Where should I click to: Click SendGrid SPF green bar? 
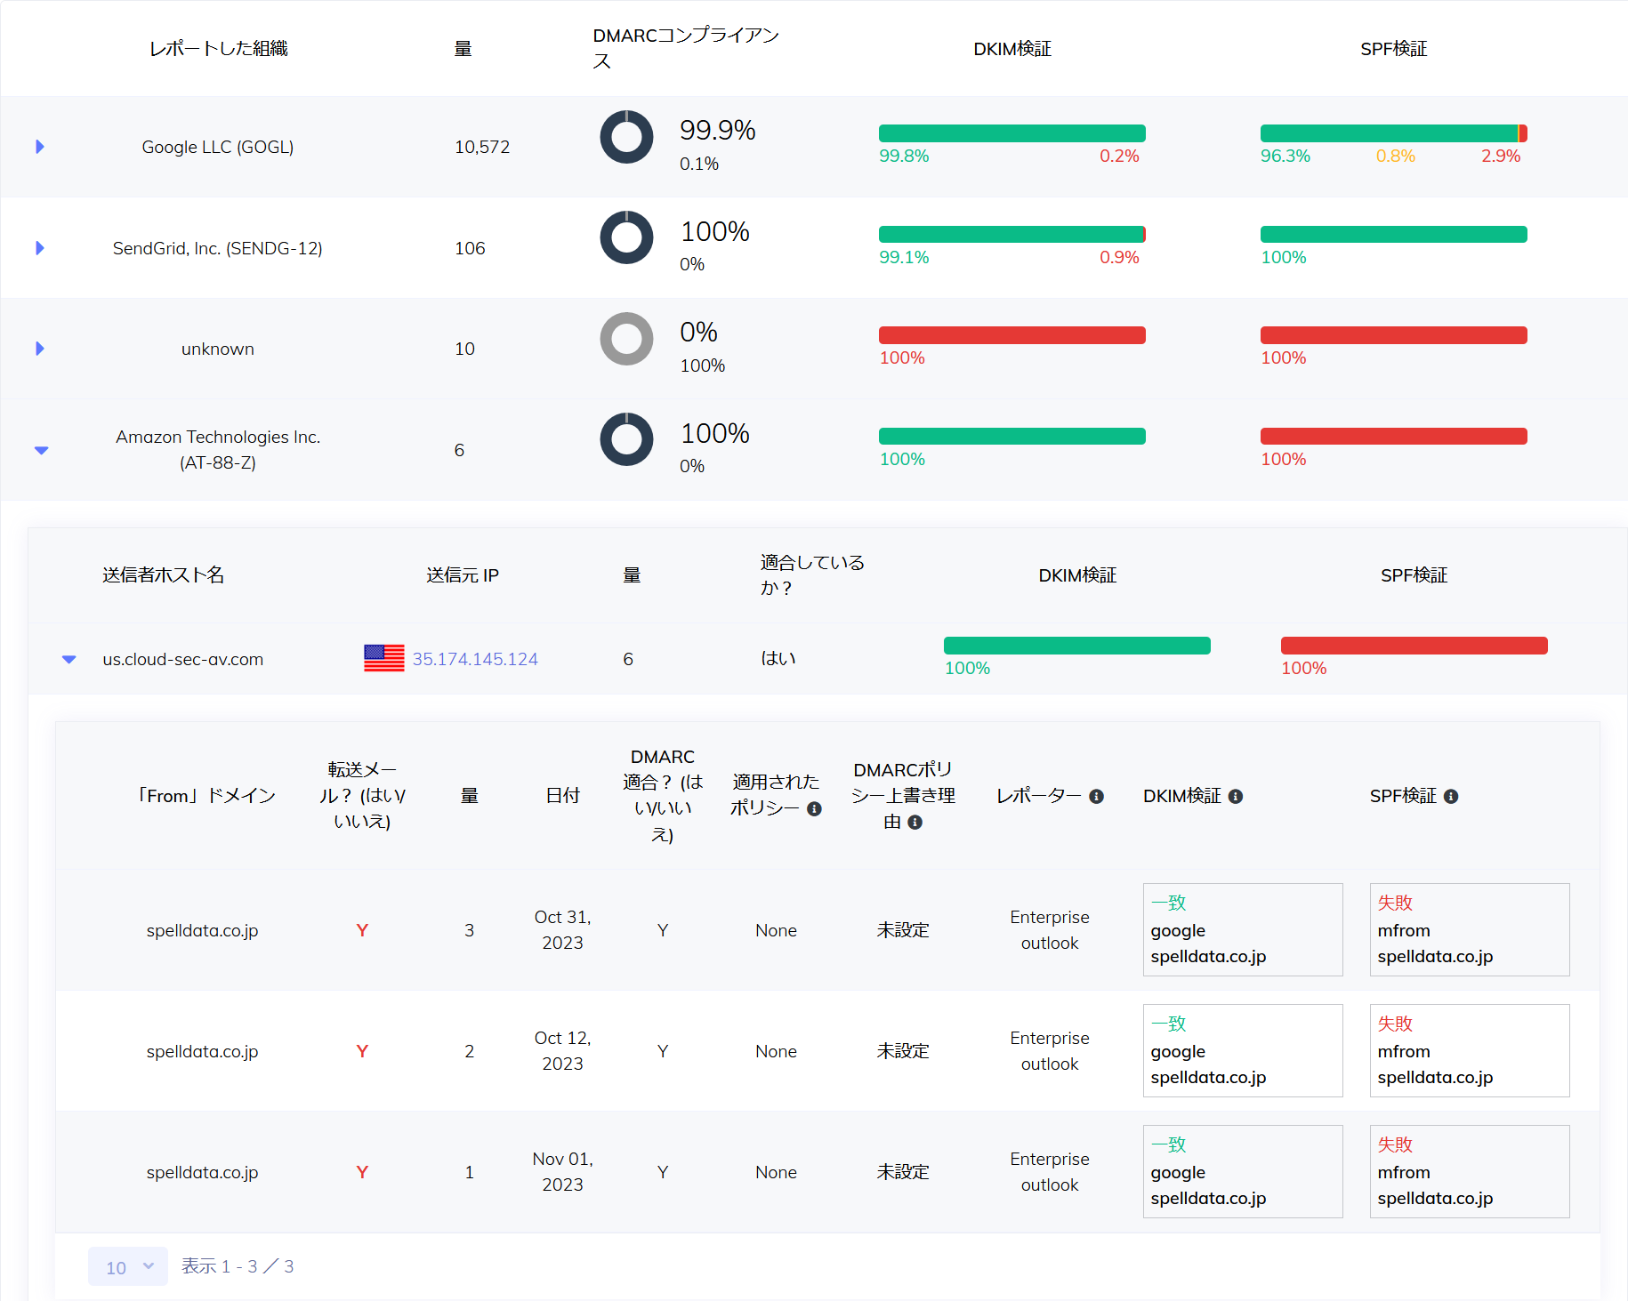[x=1394, y=234]
